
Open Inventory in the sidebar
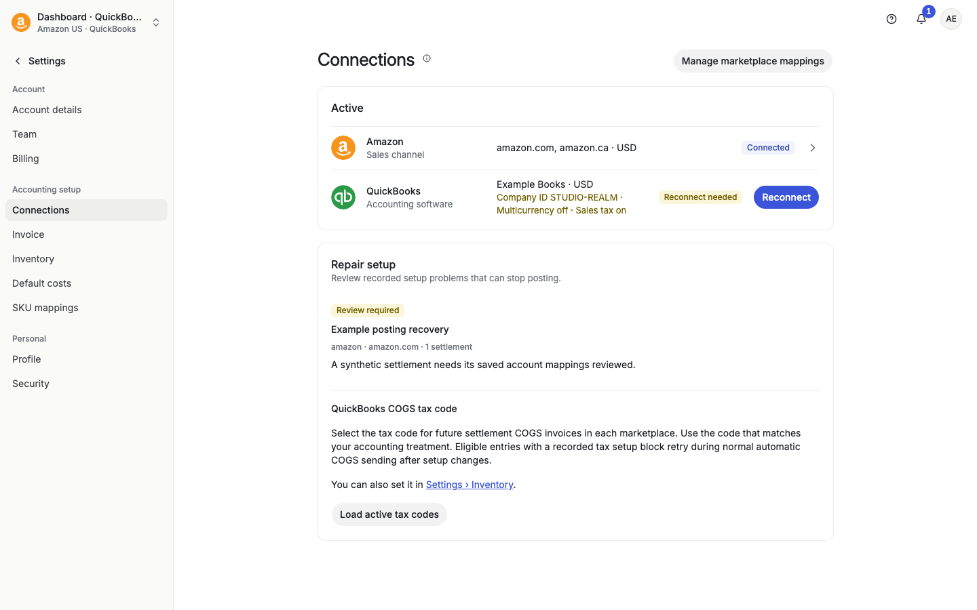pos(86,259)
